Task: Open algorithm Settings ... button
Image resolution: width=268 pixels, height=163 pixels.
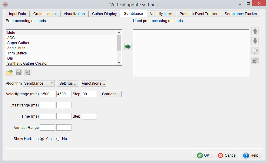Action: point(68,83)
